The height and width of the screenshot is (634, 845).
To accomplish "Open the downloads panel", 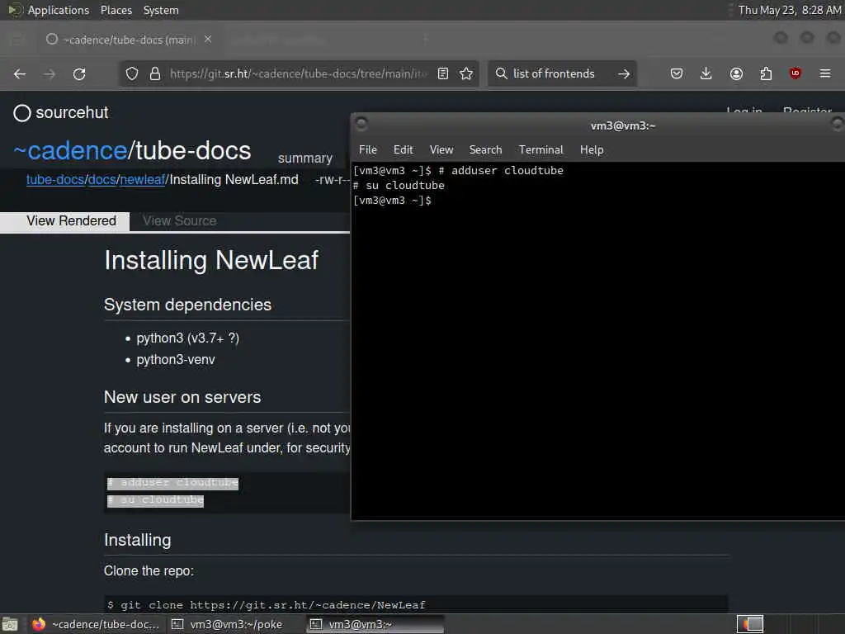I will click(x=706, y=73).
